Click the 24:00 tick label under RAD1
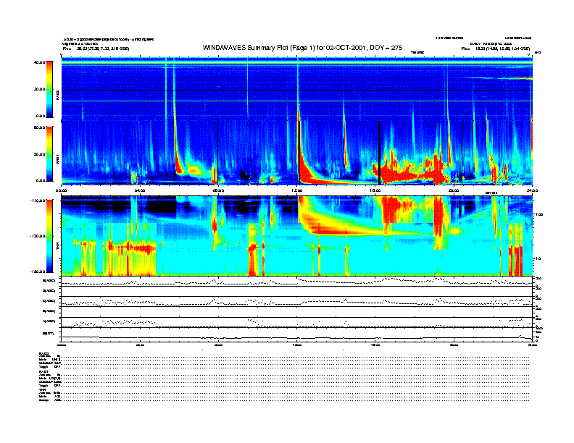The height and width of the screenshot is (443, 574). tap(532, 190)
